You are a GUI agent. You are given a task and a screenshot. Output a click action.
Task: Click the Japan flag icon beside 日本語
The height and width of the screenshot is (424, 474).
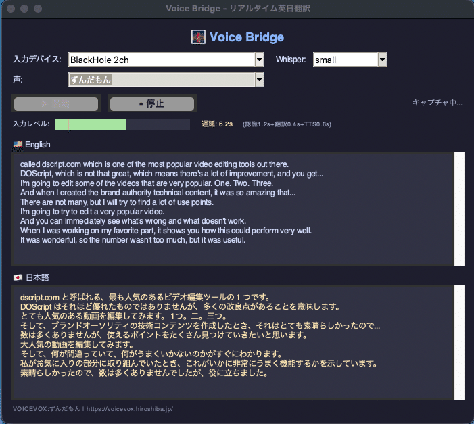click(18, 277)
